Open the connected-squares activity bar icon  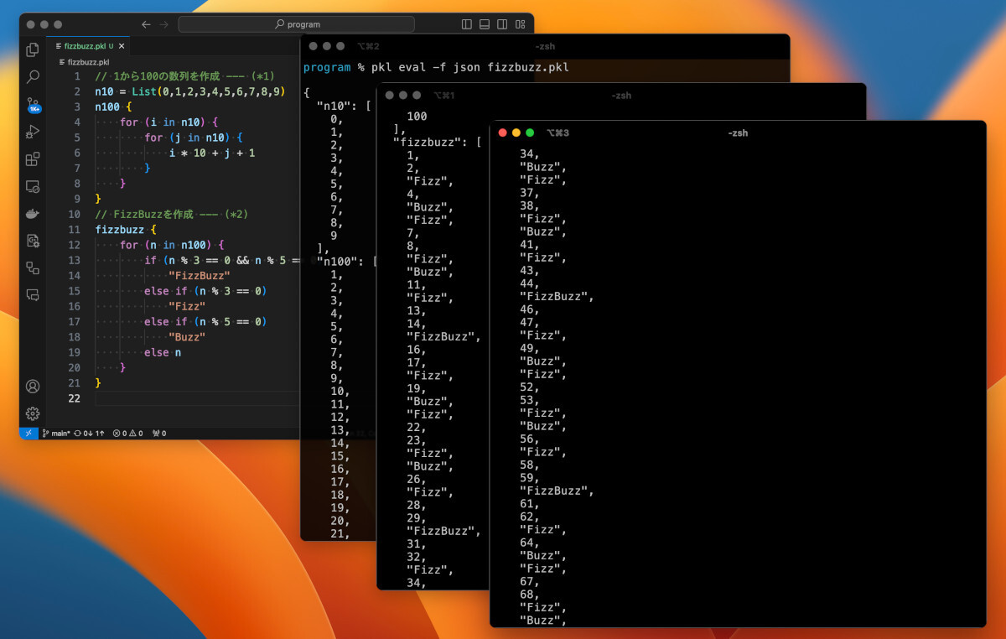coord(33,268)
